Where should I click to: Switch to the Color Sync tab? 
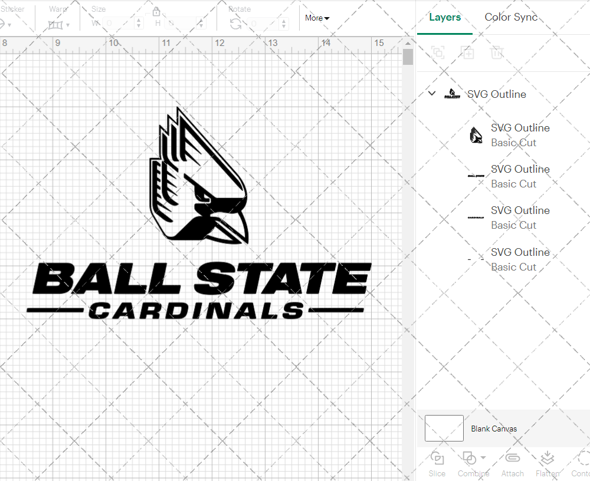click(511, 17)
